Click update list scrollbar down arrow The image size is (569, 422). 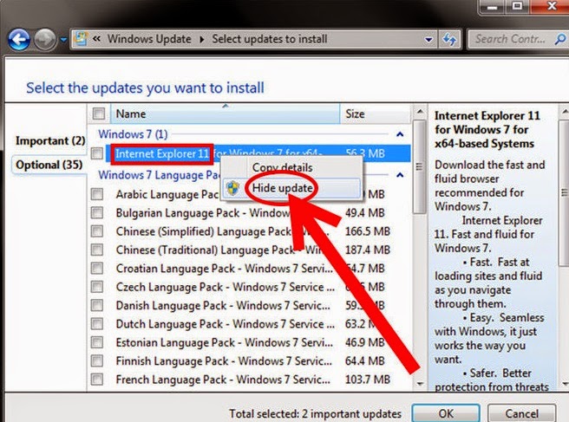point(420,383)
